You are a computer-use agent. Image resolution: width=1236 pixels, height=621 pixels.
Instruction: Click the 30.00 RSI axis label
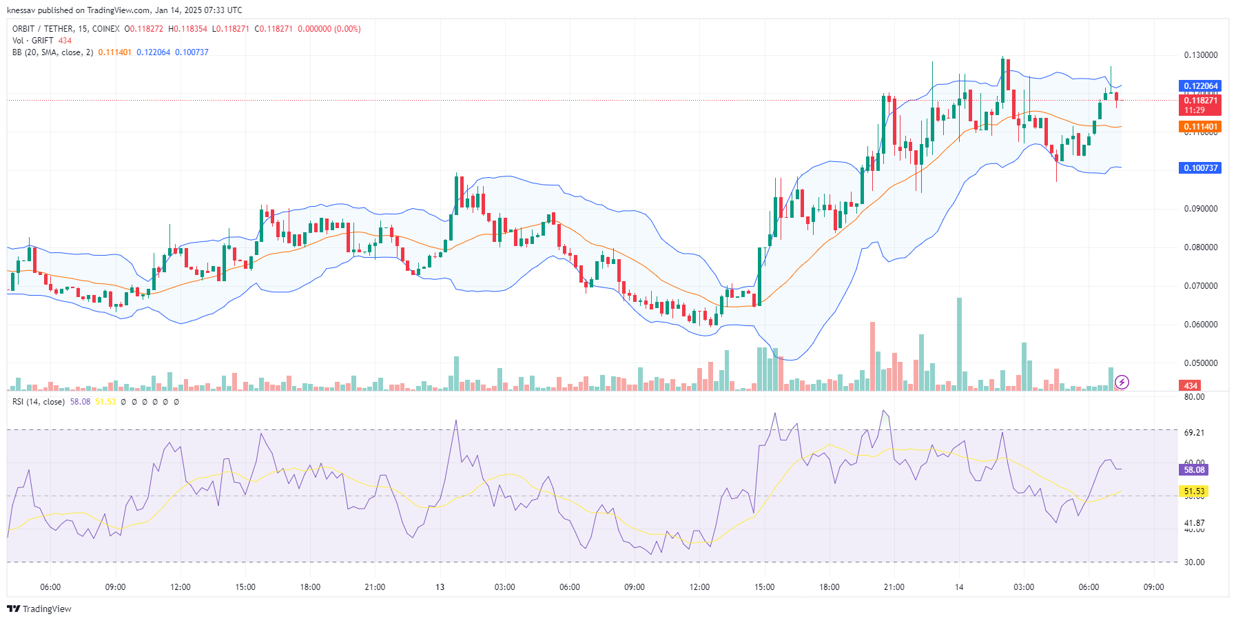1194,562
